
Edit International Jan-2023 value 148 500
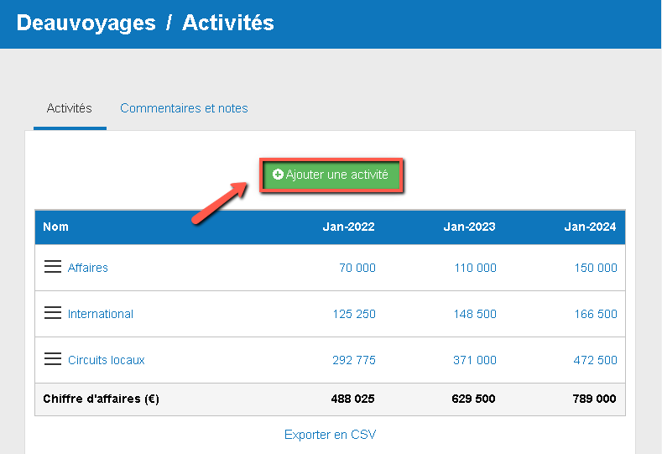click(x=475, y=314)
